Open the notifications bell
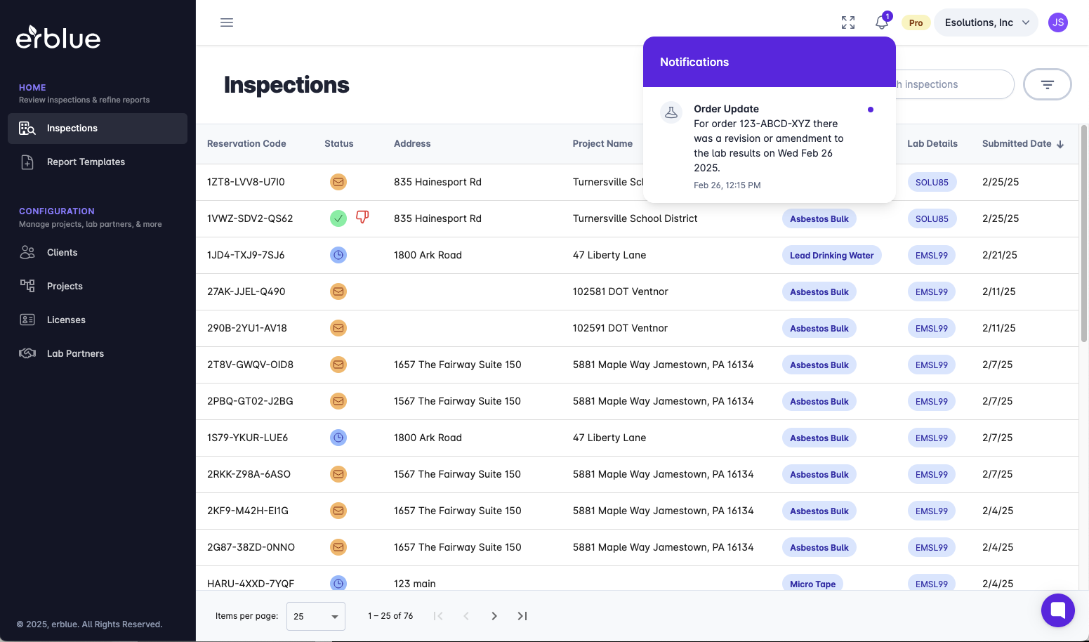The height and width of the screenshot is (642, 1089). (882, 22)
